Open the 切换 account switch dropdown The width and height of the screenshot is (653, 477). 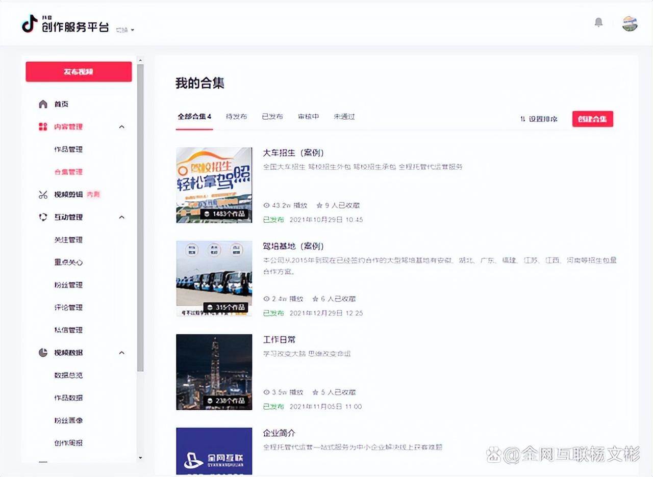coord(125,30)
